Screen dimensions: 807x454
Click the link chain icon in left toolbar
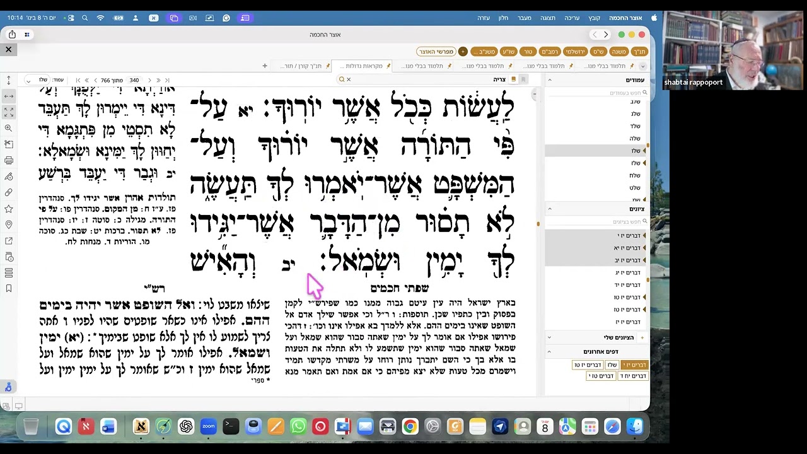point(8,192)
